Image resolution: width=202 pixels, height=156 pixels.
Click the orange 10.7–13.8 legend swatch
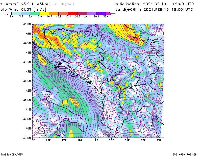54,13
